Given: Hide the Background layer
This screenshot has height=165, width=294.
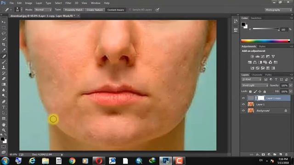Looking at the screenshot, I should coord(243,110).
